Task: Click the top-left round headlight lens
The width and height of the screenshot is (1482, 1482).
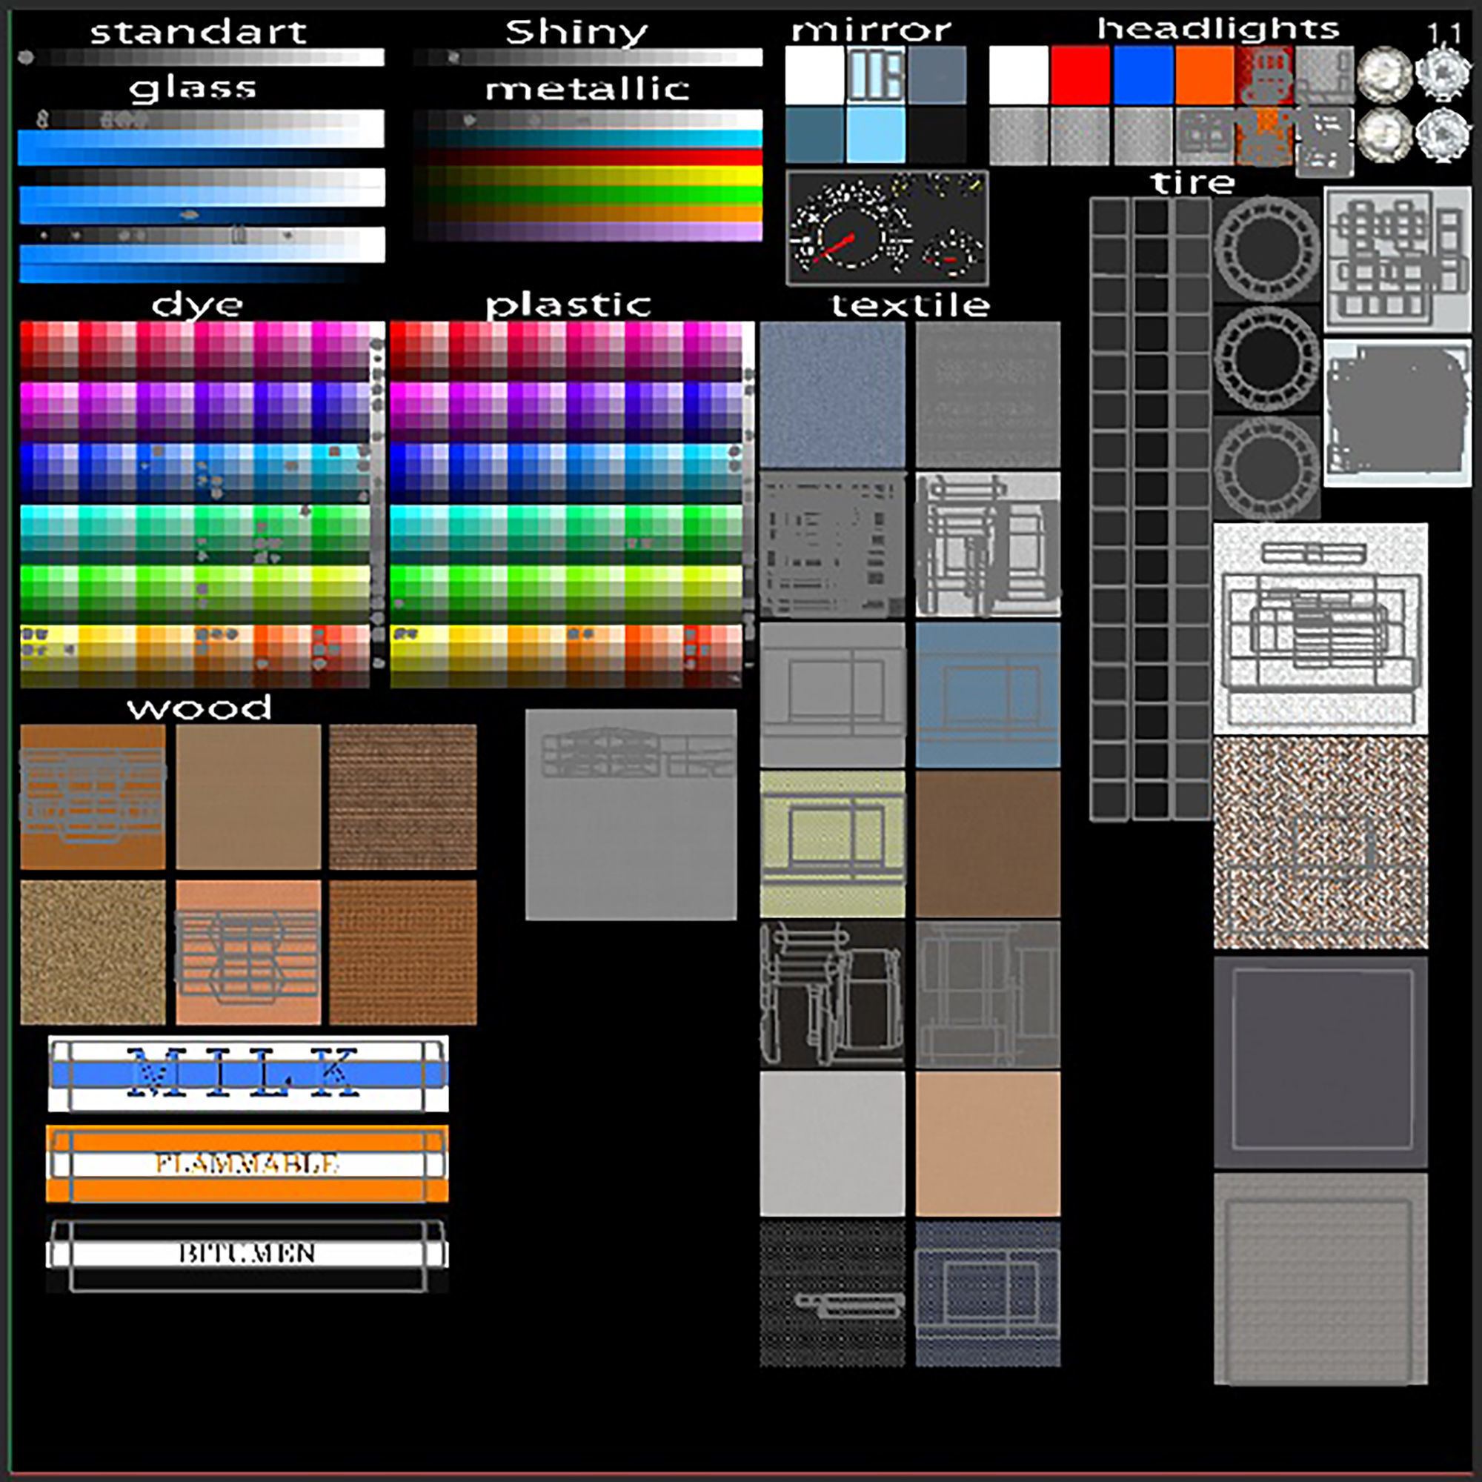Action: tap(1385, 74)
